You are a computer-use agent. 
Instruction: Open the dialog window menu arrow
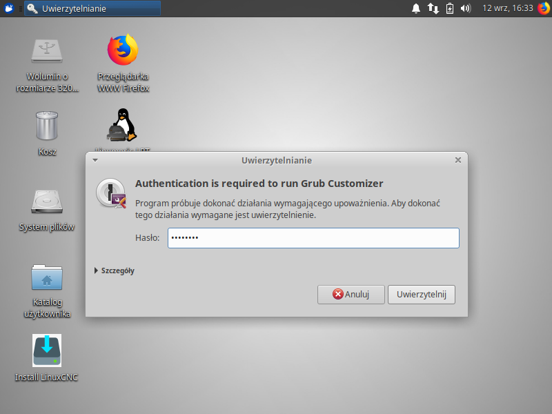pyautogui.click(x=95, y=160)
